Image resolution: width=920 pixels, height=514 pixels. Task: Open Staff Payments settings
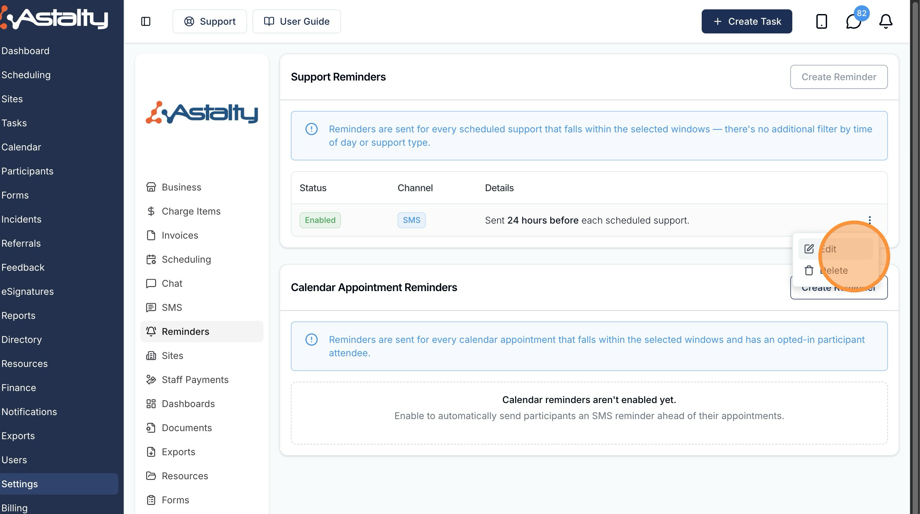pyautogui.click(x=202, y=379)
